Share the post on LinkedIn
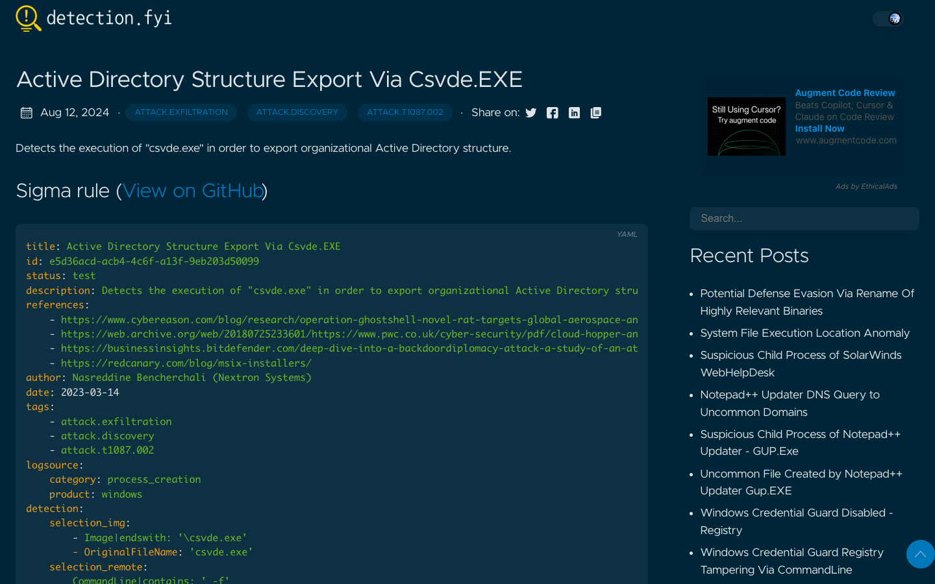The image size is (935, 584). coord(574,112)
